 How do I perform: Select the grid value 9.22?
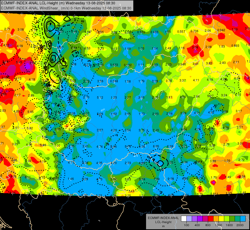click(170, 163)
